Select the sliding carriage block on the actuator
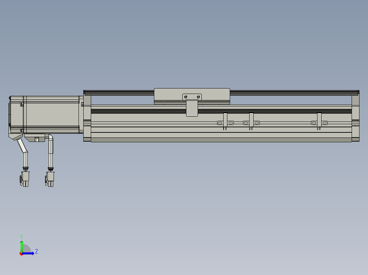 [x=192, y=96]
